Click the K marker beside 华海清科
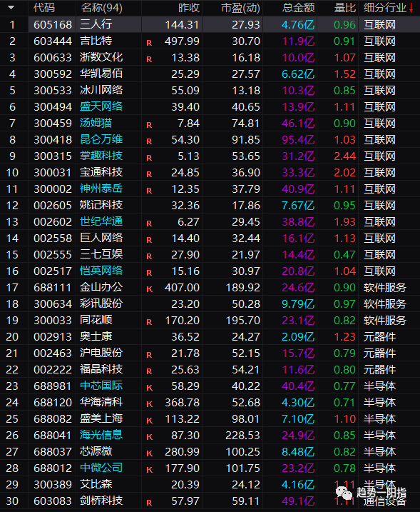The width and height of the screenshot is (420, 512). (x=149, y=404)
